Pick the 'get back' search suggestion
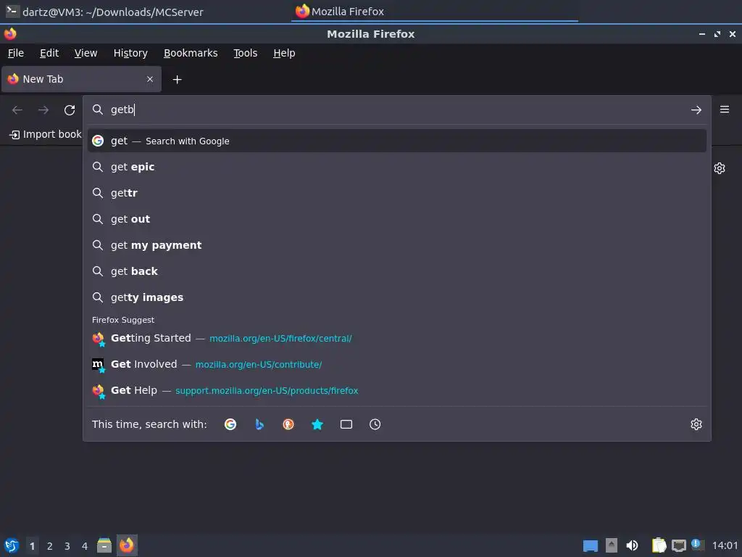 click(396, 271)
